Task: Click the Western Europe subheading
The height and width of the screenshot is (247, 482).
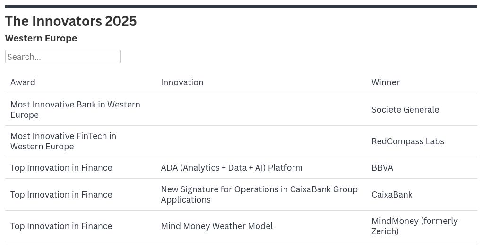Action: point(41,38)
